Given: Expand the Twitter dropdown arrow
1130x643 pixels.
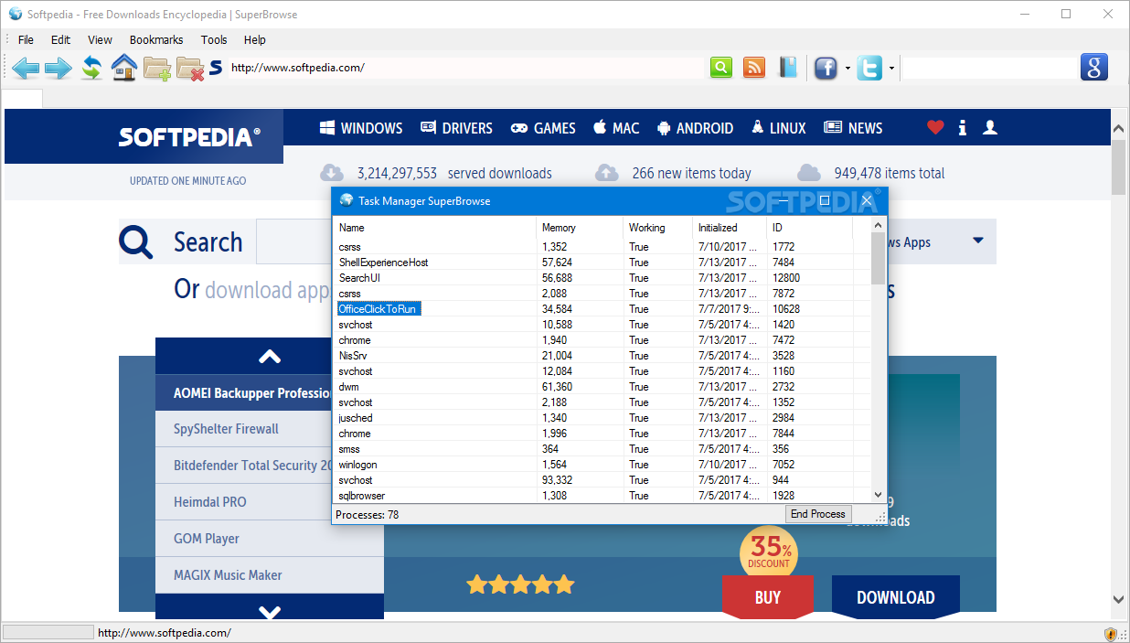Looking at the screenshot, I should (x=891, y=69).
